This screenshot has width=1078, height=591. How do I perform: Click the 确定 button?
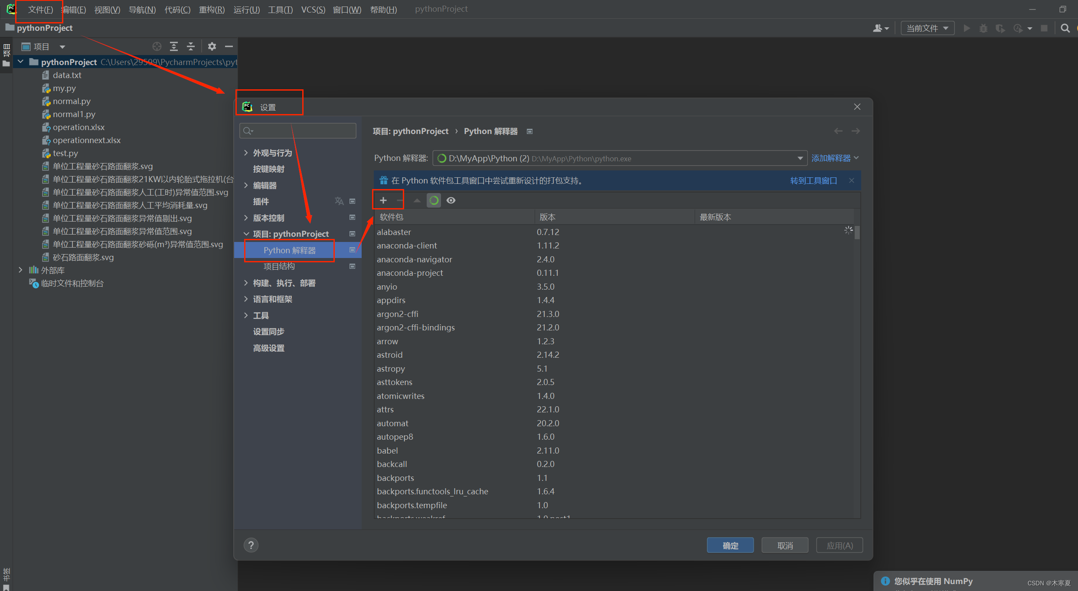click(x=730, y=545)
